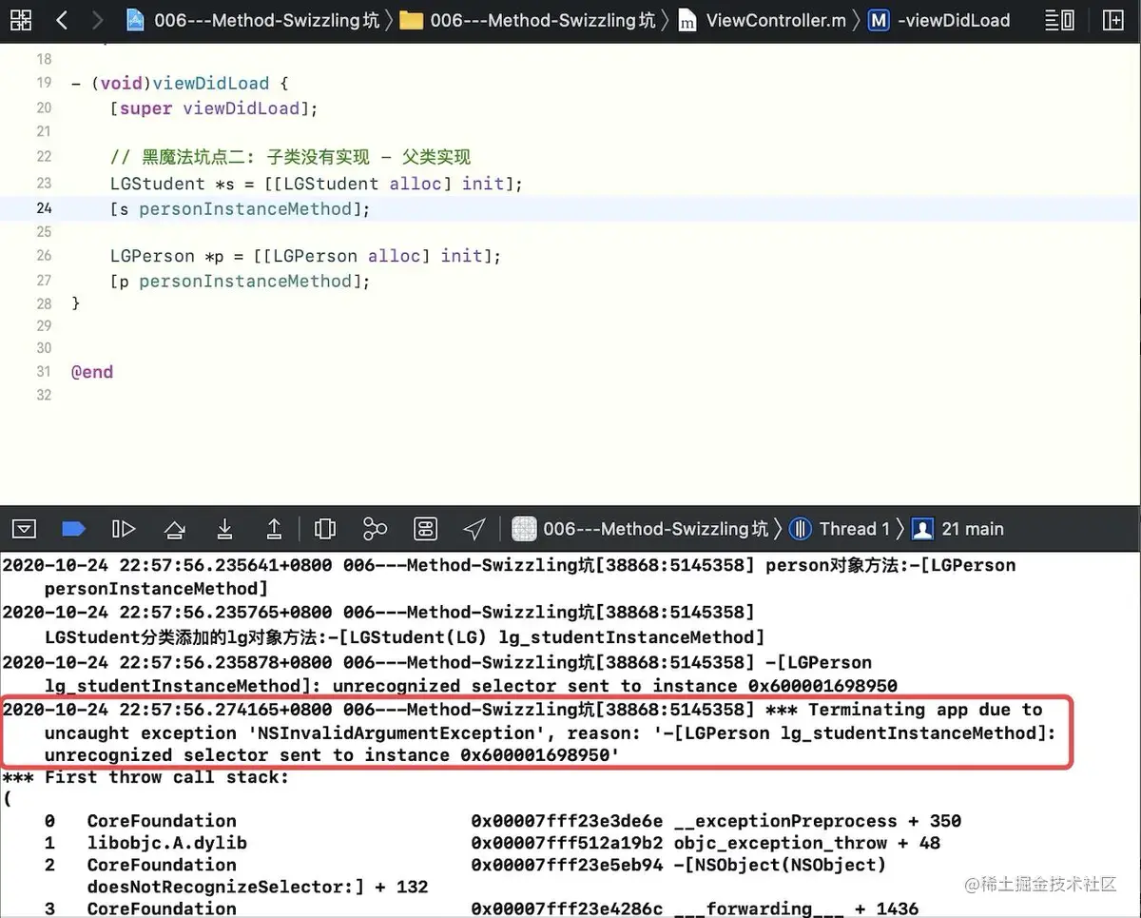The image size is (1141, 918).
Task: Click the '21 main' frame icon
Action: 922,529
